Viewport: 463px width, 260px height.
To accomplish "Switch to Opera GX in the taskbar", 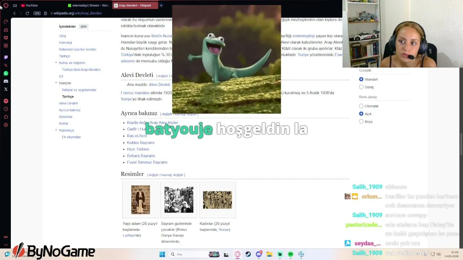I will [238, 254].
